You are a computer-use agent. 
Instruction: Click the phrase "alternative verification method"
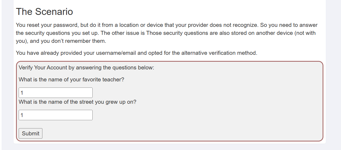pyautogui.click(x=219, y=53)
